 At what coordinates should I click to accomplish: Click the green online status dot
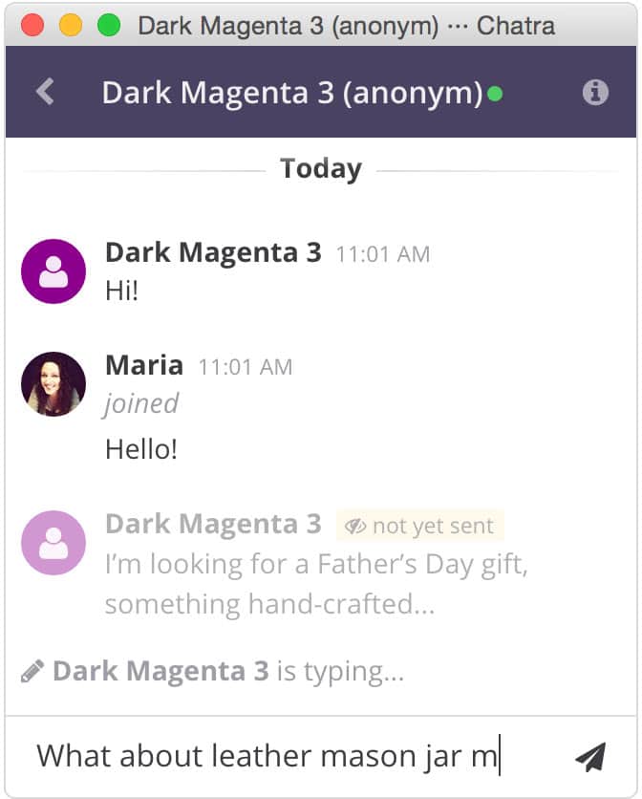point(495,94)
